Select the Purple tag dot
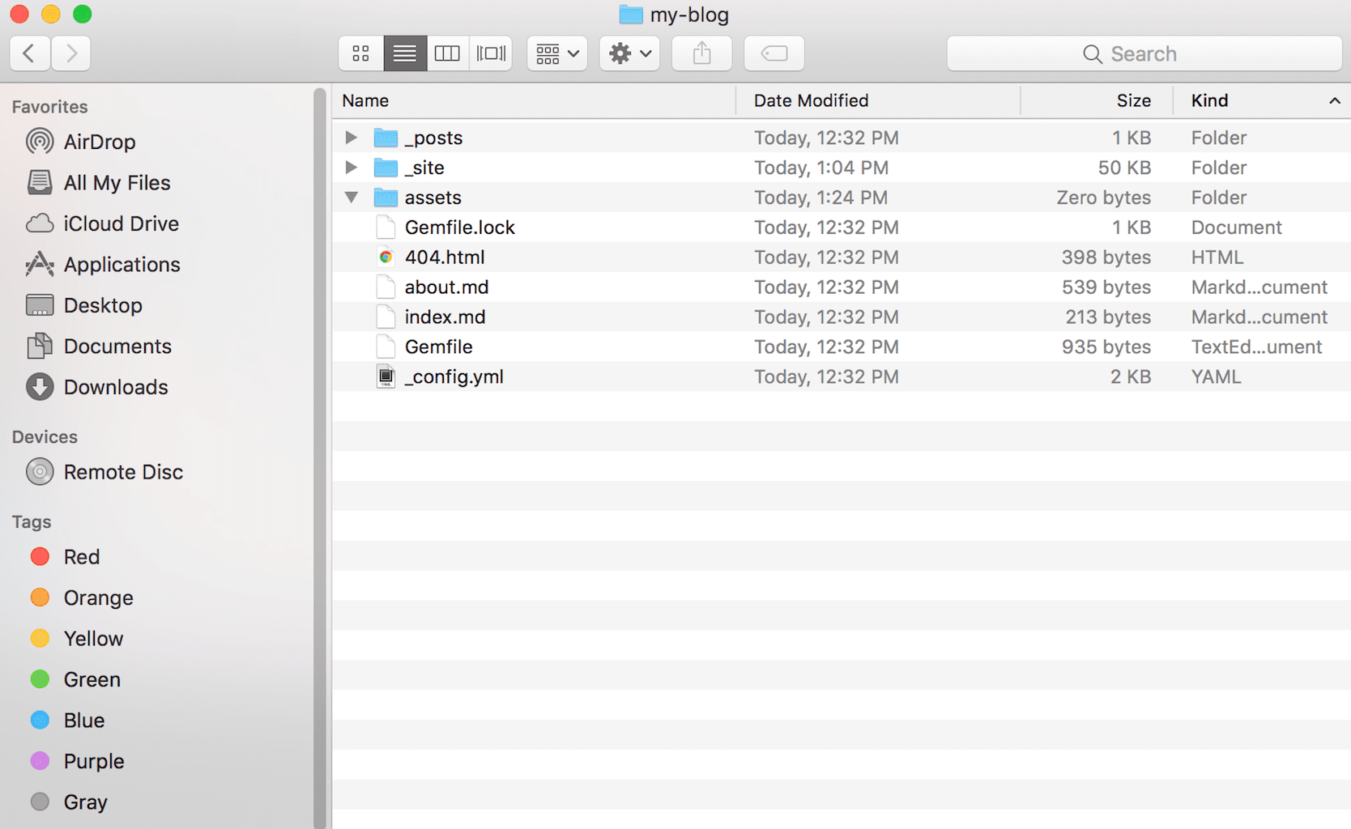Screen dimensions: 1351x829 [x=40, y=761]
